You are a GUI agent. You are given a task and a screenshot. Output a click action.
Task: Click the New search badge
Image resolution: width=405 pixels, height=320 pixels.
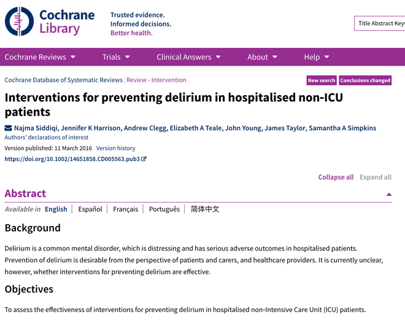322,80
